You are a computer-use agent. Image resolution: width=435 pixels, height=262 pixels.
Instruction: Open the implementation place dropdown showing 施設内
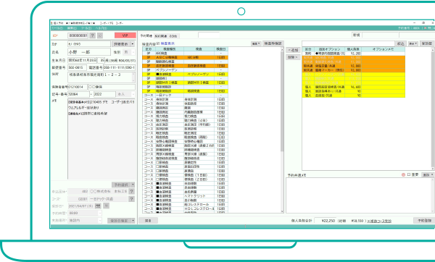(99, 221)
